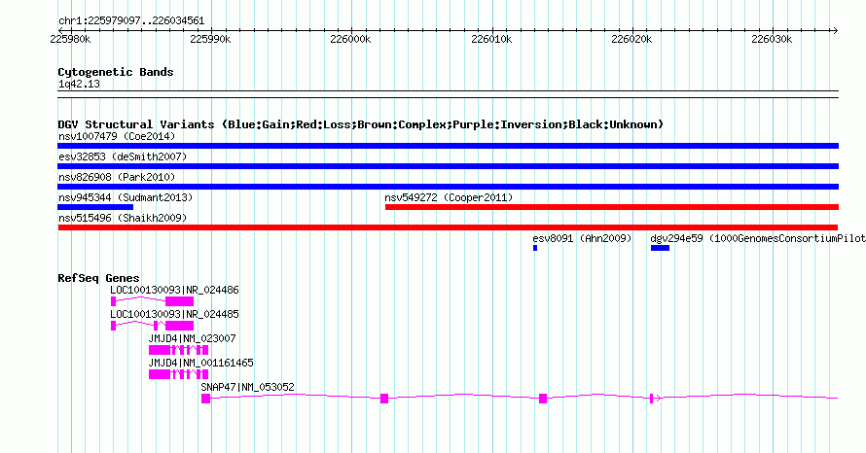Viewport: 866px width, 453px height.
Task: Select the large exon of LOC100130093 NR_024486
Action: [x=179, y=301]
